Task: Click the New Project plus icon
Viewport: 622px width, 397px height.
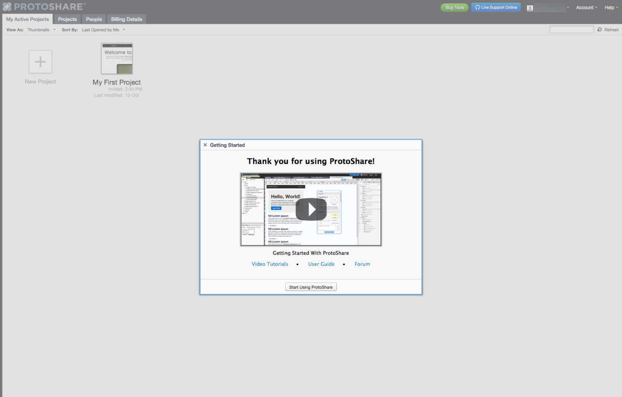Action: click(40, 62)
